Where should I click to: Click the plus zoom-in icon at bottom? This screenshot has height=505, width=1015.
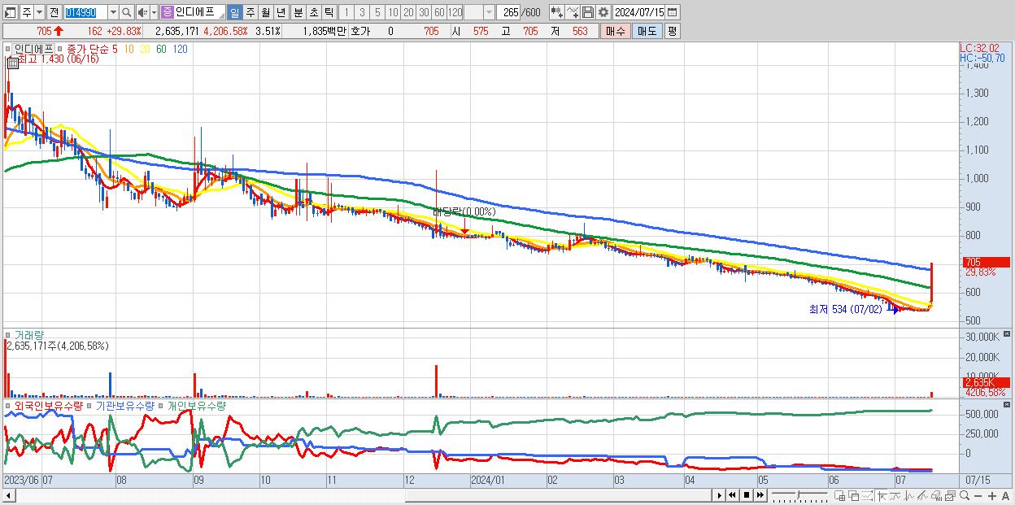(992, 495)
